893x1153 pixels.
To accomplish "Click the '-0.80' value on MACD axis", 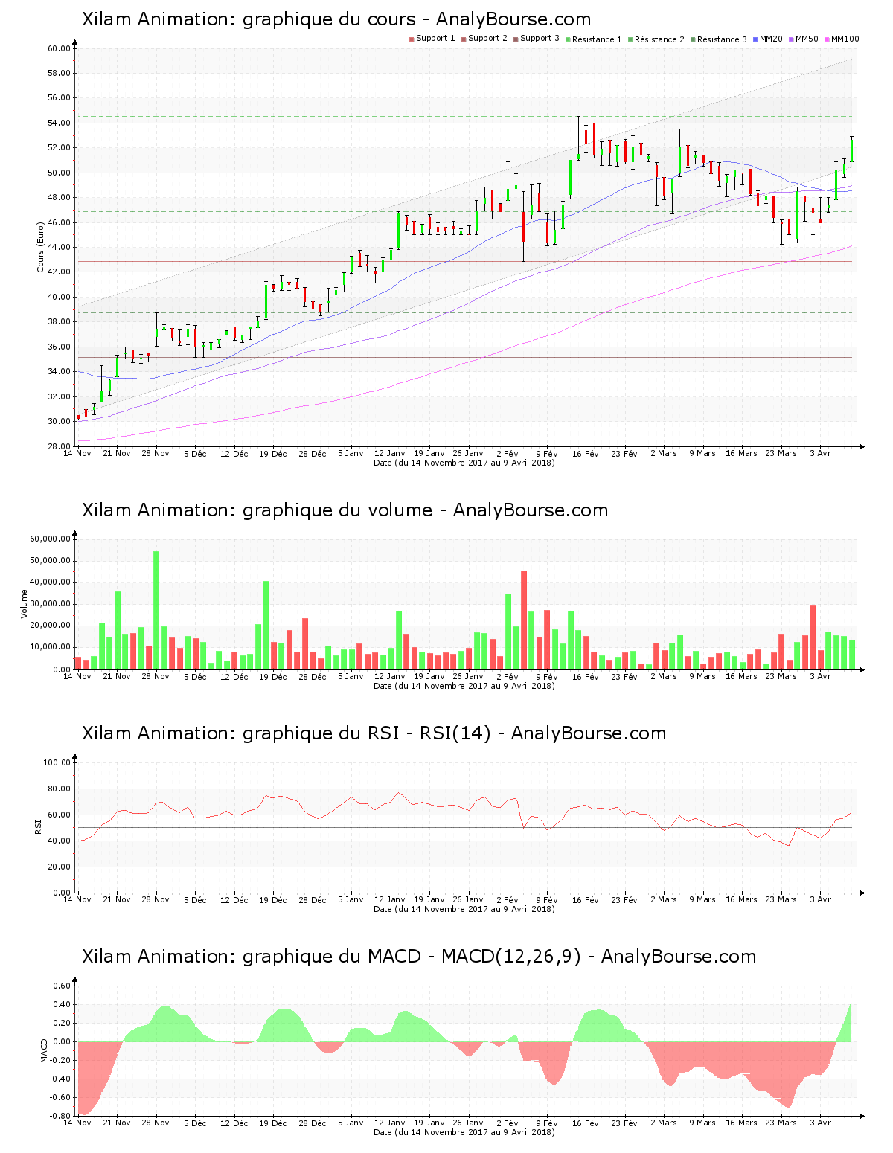I will (x=60, y=1116).
